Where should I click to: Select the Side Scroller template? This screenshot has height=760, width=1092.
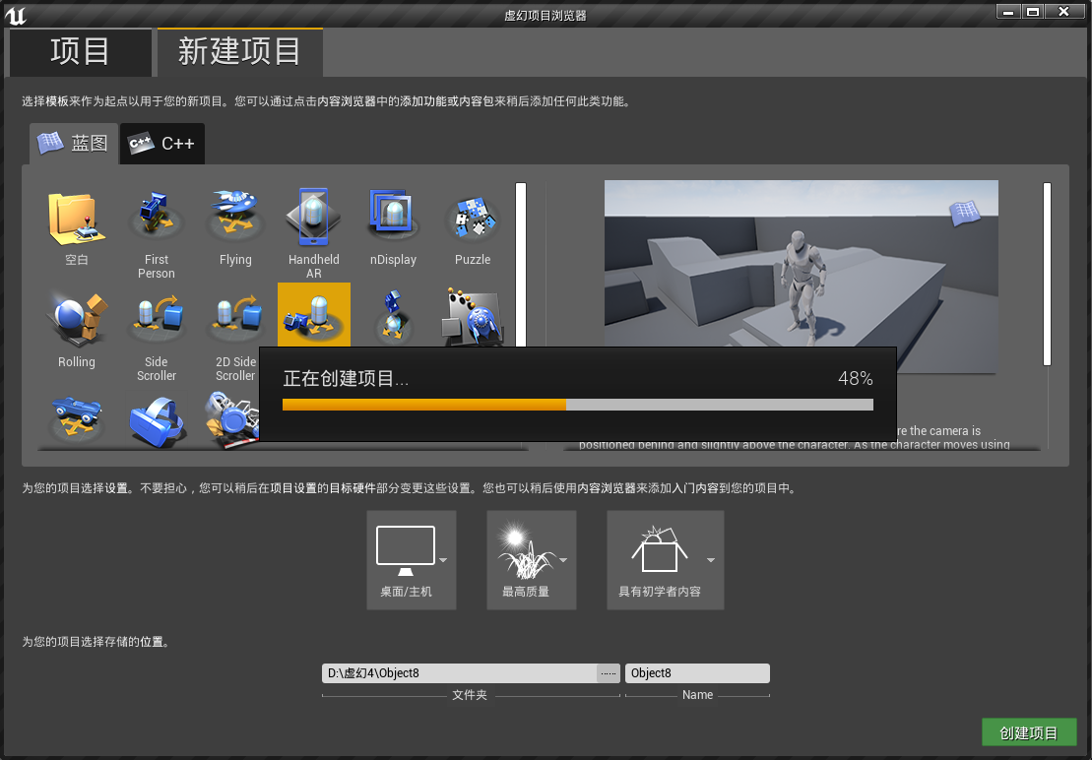pyautogui.click(x=156, y=320)
